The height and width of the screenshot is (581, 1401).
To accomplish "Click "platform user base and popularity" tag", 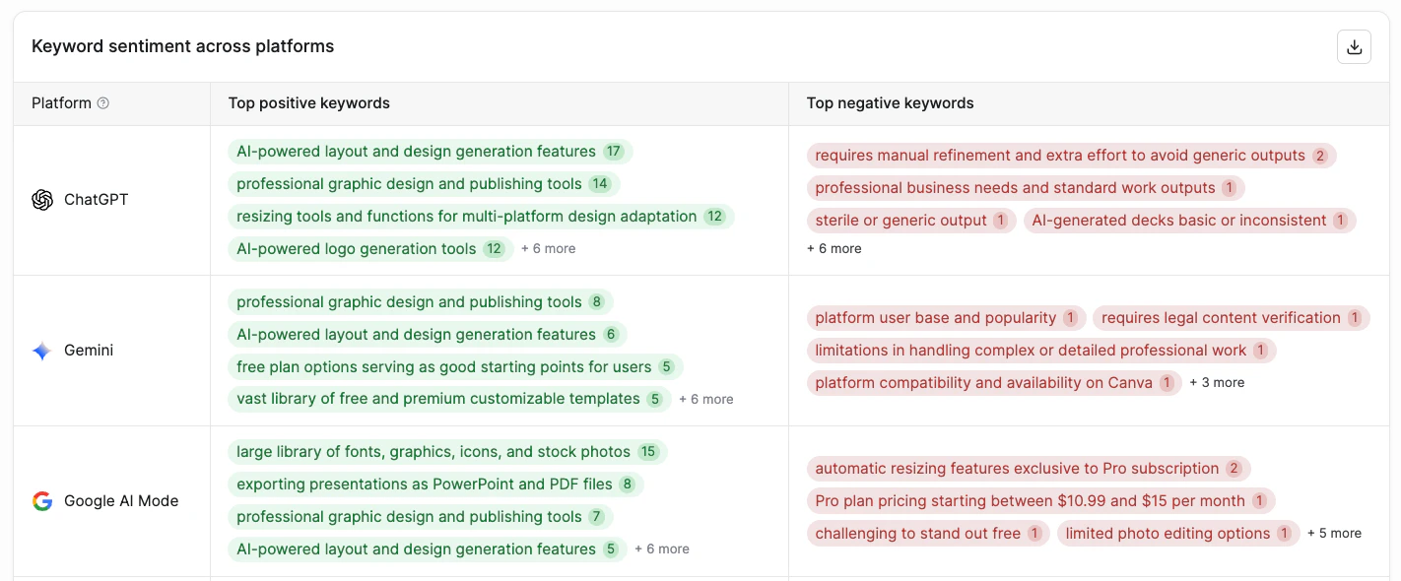I will click(945, 318).
